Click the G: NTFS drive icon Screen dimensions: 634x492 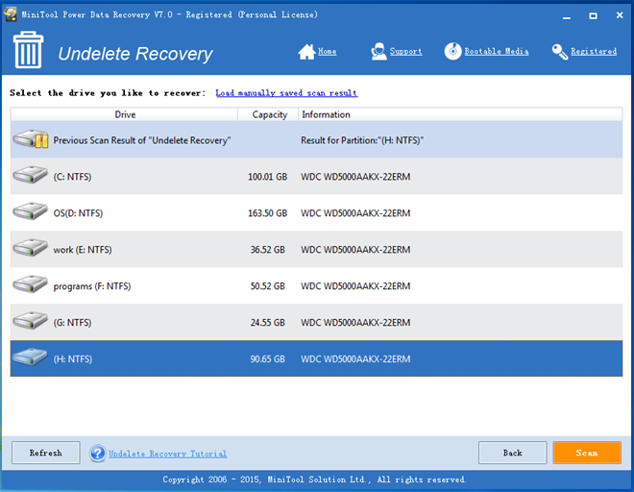pos(30,321)
